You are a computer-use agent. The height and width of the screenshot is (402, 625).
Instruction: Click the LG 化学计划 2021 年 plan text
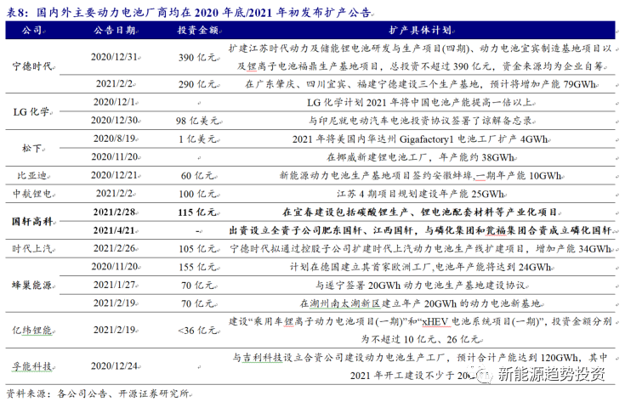tap(421, 103)
